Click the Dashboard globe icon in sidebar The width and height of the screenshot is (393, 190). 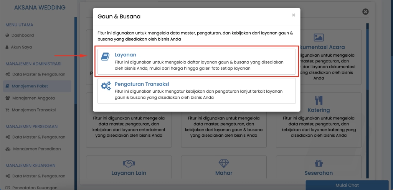coord(7,36)
